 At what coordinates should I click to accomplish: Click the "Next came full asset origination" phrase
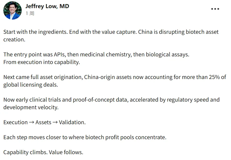43,77
